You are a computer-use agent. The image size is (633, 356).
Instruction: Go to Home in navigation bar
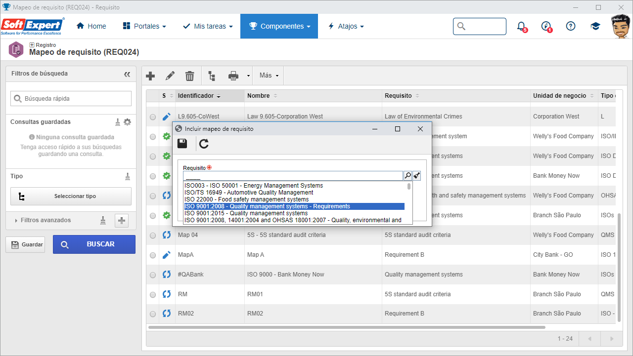pos(91,26)
